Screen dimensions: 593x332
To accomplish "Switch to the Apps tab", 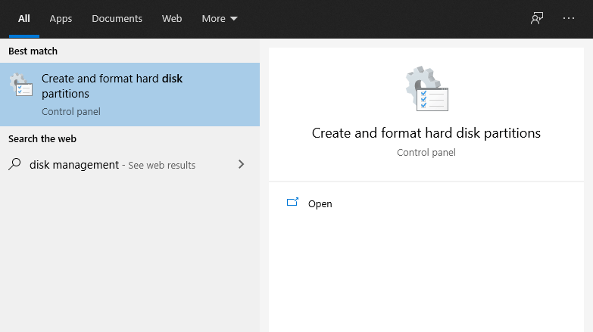I will coord(61,18).
